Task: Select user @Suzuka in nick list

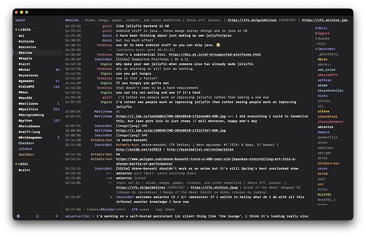Action: (x=322, y=39)
